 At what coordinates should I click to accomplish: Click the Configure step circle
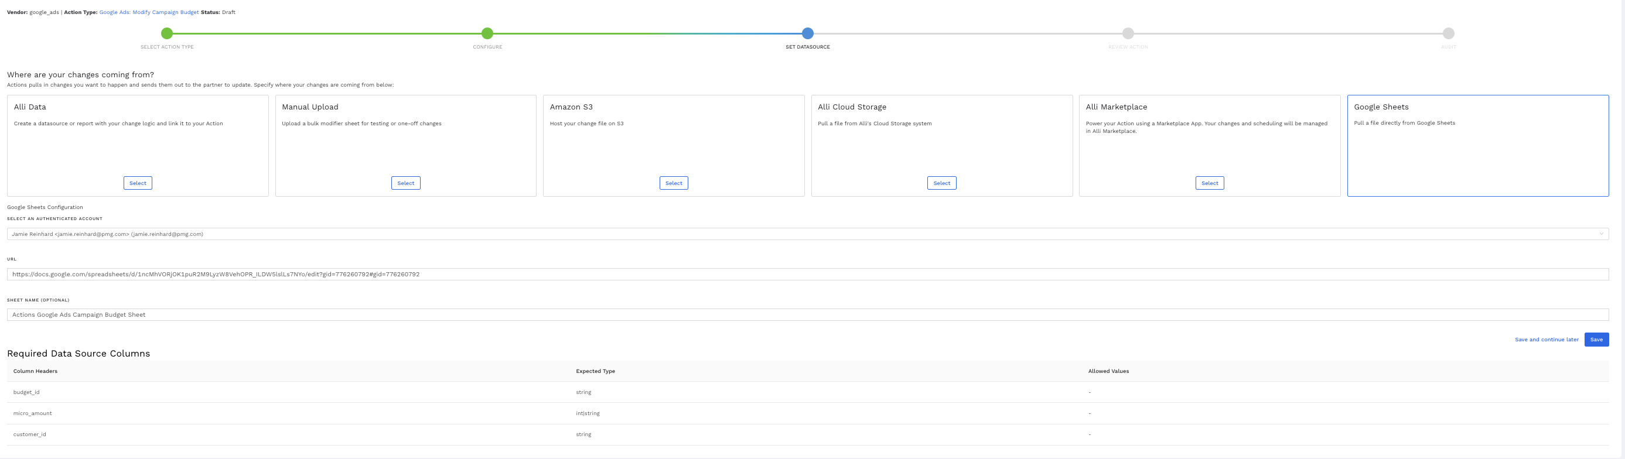[487, 33]
